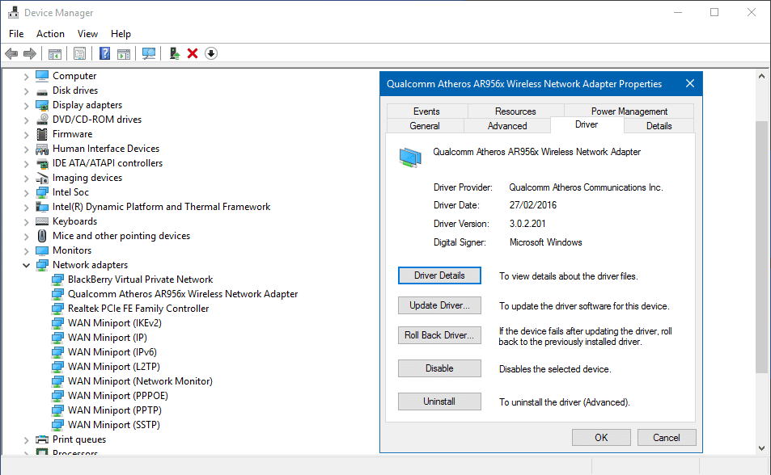Click the Mice and other pointing devices icon
The height and width of the screenshot is (475, 771).
pyautogui.click(x=42, y=236)
